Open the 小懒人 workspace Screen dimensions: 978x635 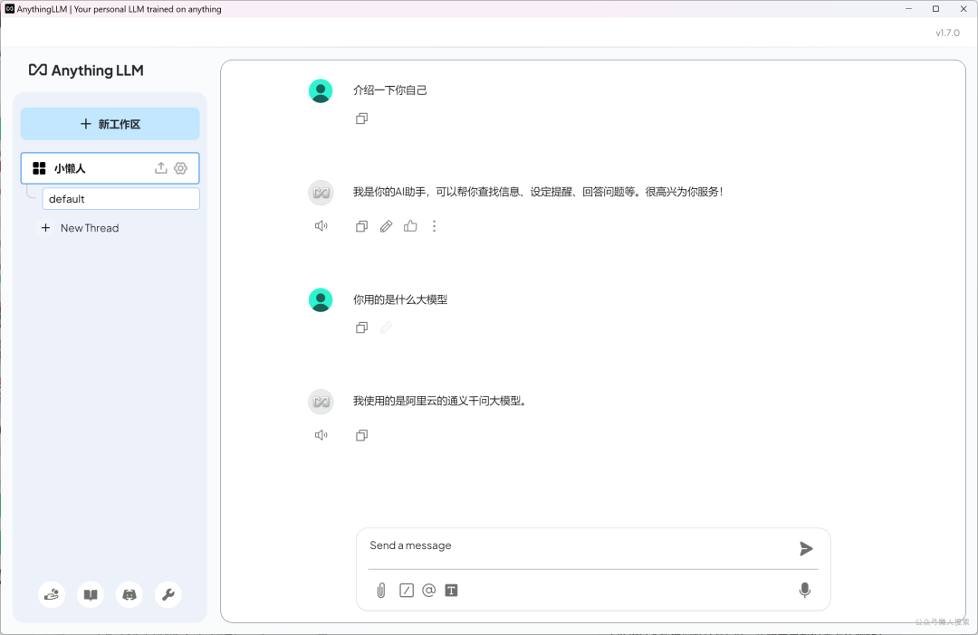pos(110,168)
